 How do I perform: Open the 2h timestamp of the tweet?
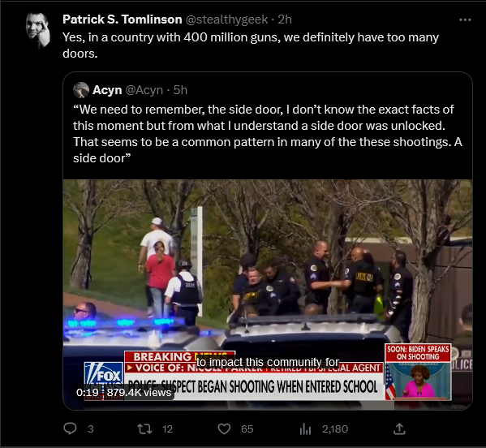click(285, 19)
